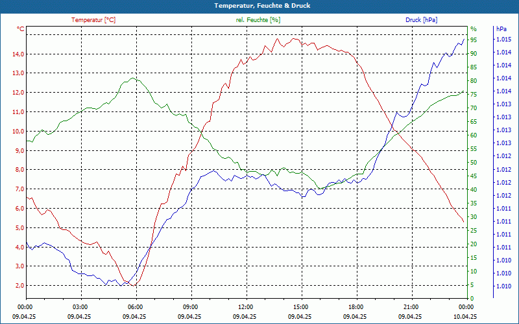Click the red '°C' axis unit label
519x324 pixels.
pos(21,29)
